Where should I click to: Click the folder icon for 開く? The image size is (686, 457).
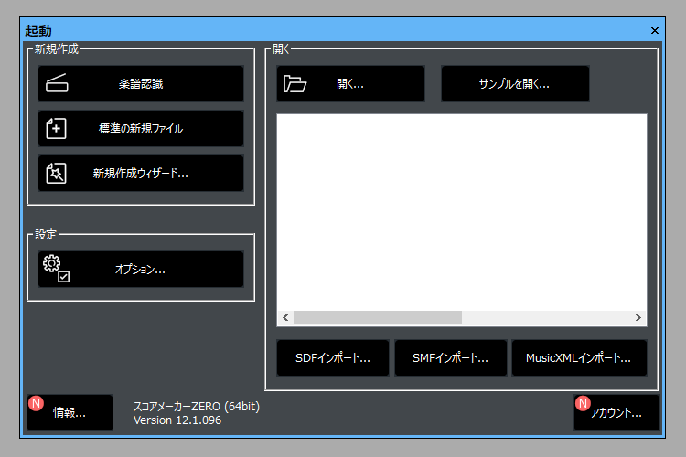295,84
